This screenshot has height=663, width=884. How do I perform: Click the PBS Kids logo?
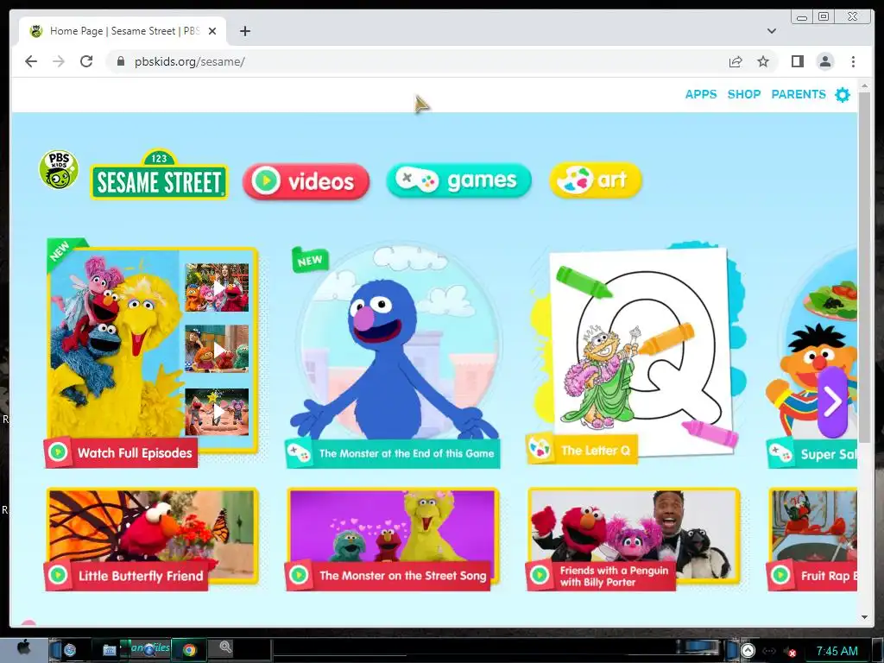click(59, 169)
